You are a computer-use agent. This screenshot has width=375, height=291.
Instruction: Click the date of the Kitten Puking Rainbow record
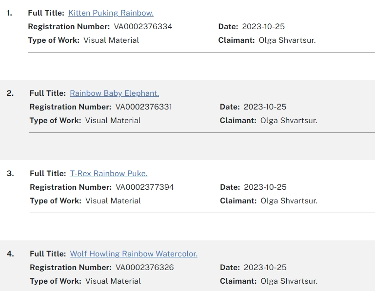(263, 26)
